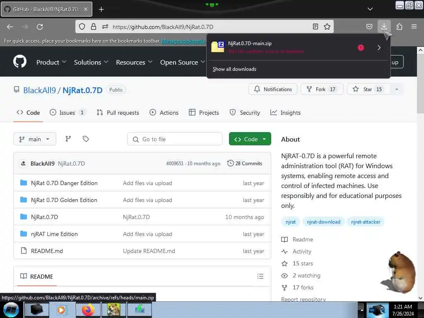
Task: Click the GitHub Octocat logo
Action: coord(20,61)
